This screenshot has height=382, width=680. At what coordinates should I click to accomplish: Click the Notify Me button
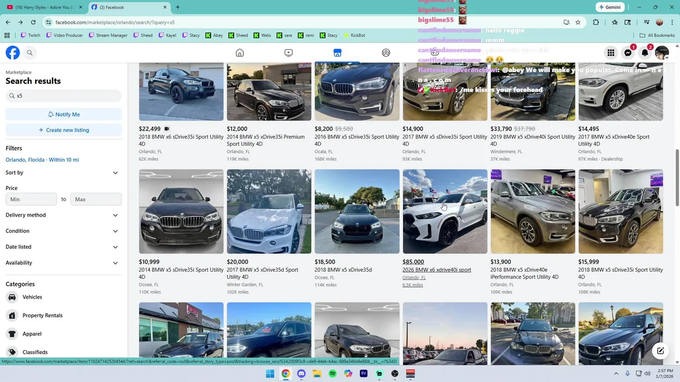(x=64, y=115)
